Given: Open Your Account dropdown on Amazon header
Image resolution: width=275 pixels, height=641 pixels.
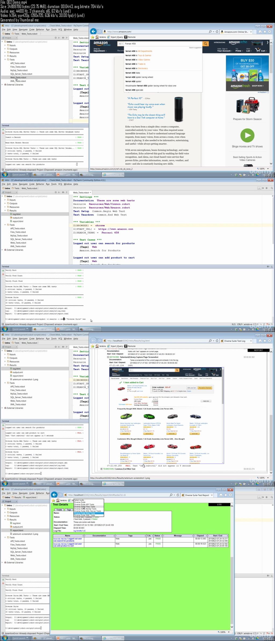Looking at the screenshot, I should point(224,50).
